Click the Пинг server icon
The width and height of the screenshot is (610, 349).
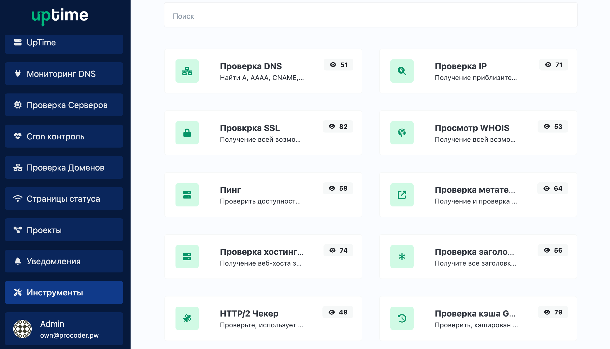pyautogui.click(x=187, y=195)
